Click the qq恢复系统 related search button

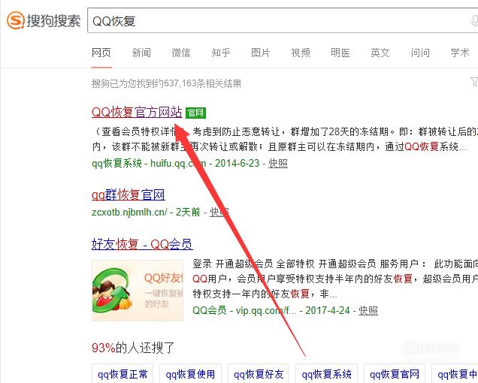coord(326,374)
